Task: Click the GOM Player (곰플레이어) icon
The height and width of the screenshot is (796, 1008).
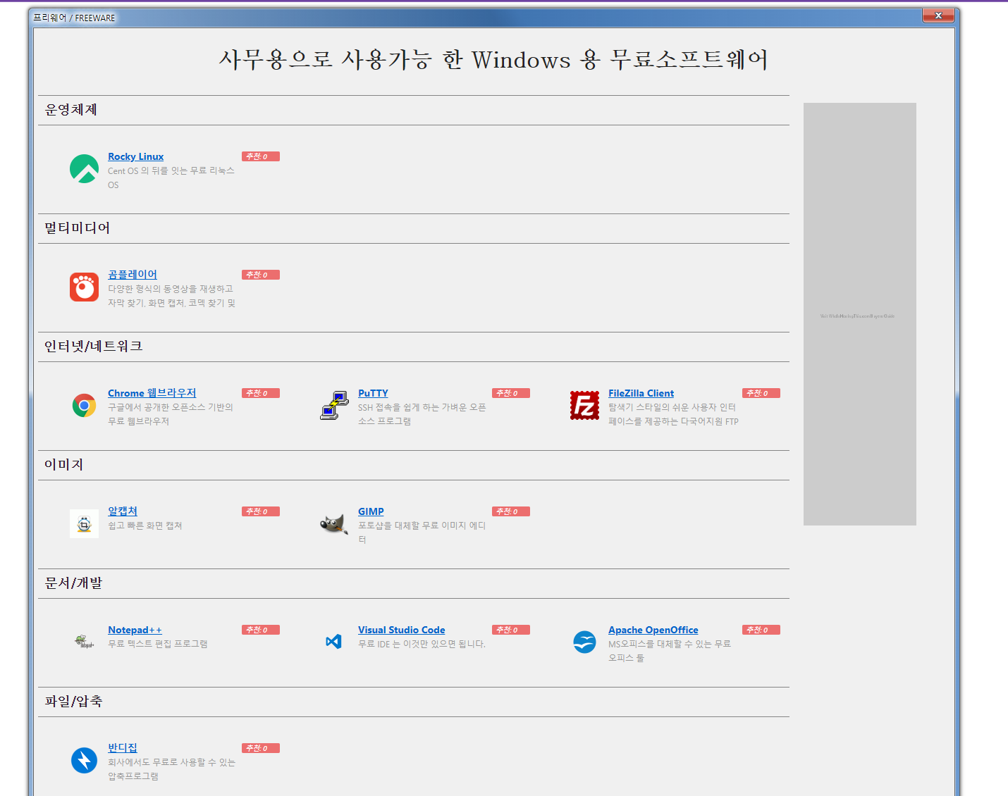Action: click(84, 287)
